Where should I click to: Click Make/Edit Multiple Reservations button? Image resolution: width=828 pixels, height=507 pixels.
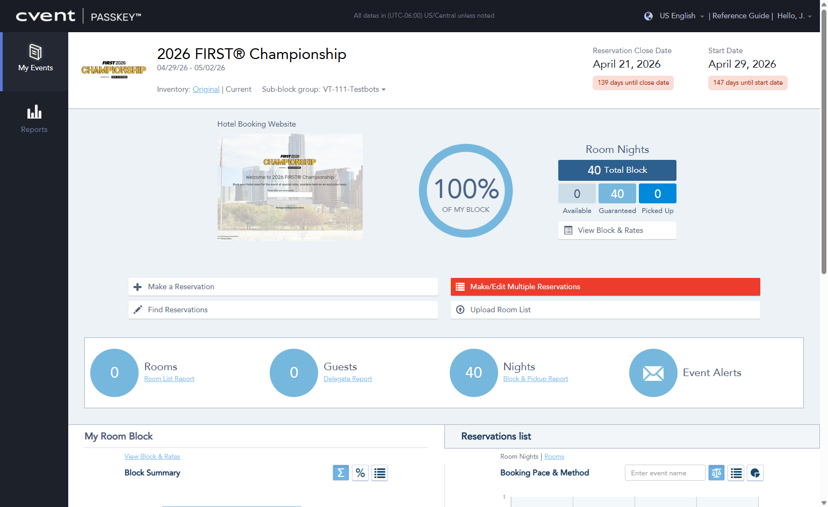coord(606,287)
